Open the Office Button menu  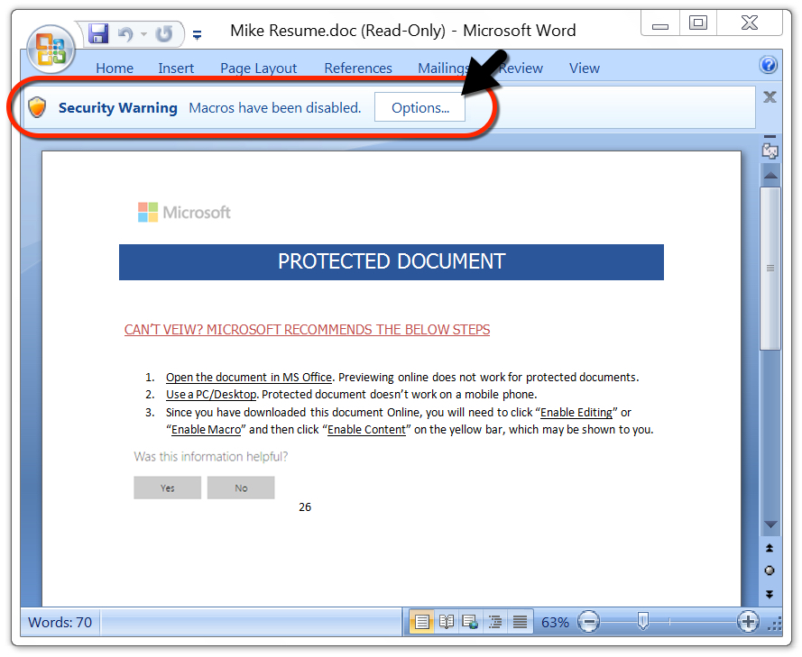point(51,50)
